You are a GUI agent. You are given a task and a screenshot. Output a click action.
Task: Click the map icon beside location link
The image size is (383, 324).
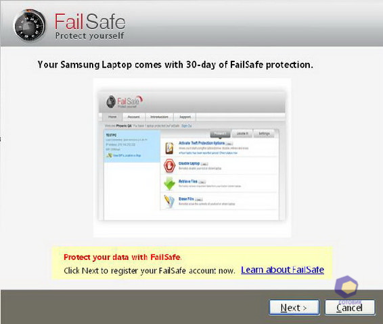109,155
